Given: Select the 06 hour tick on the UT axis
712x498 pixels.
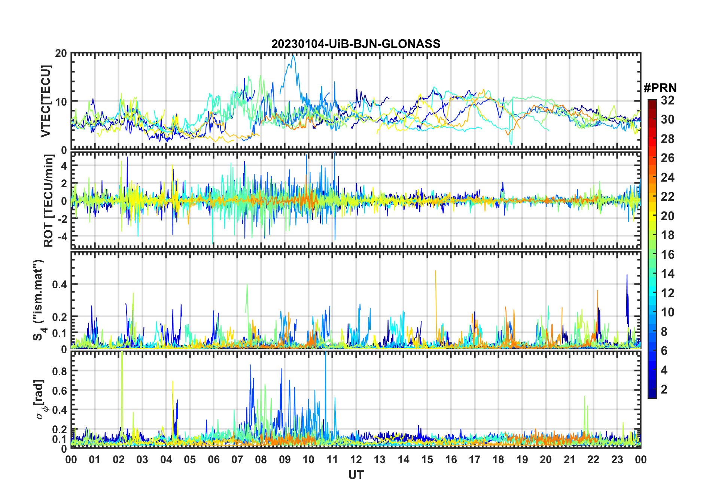Looking at the screenshot, I should tap(214, 459).
